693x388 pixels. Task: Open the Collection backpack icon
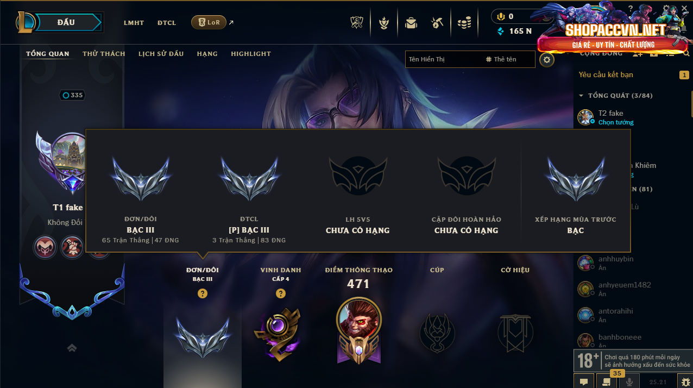click(411, 23)
